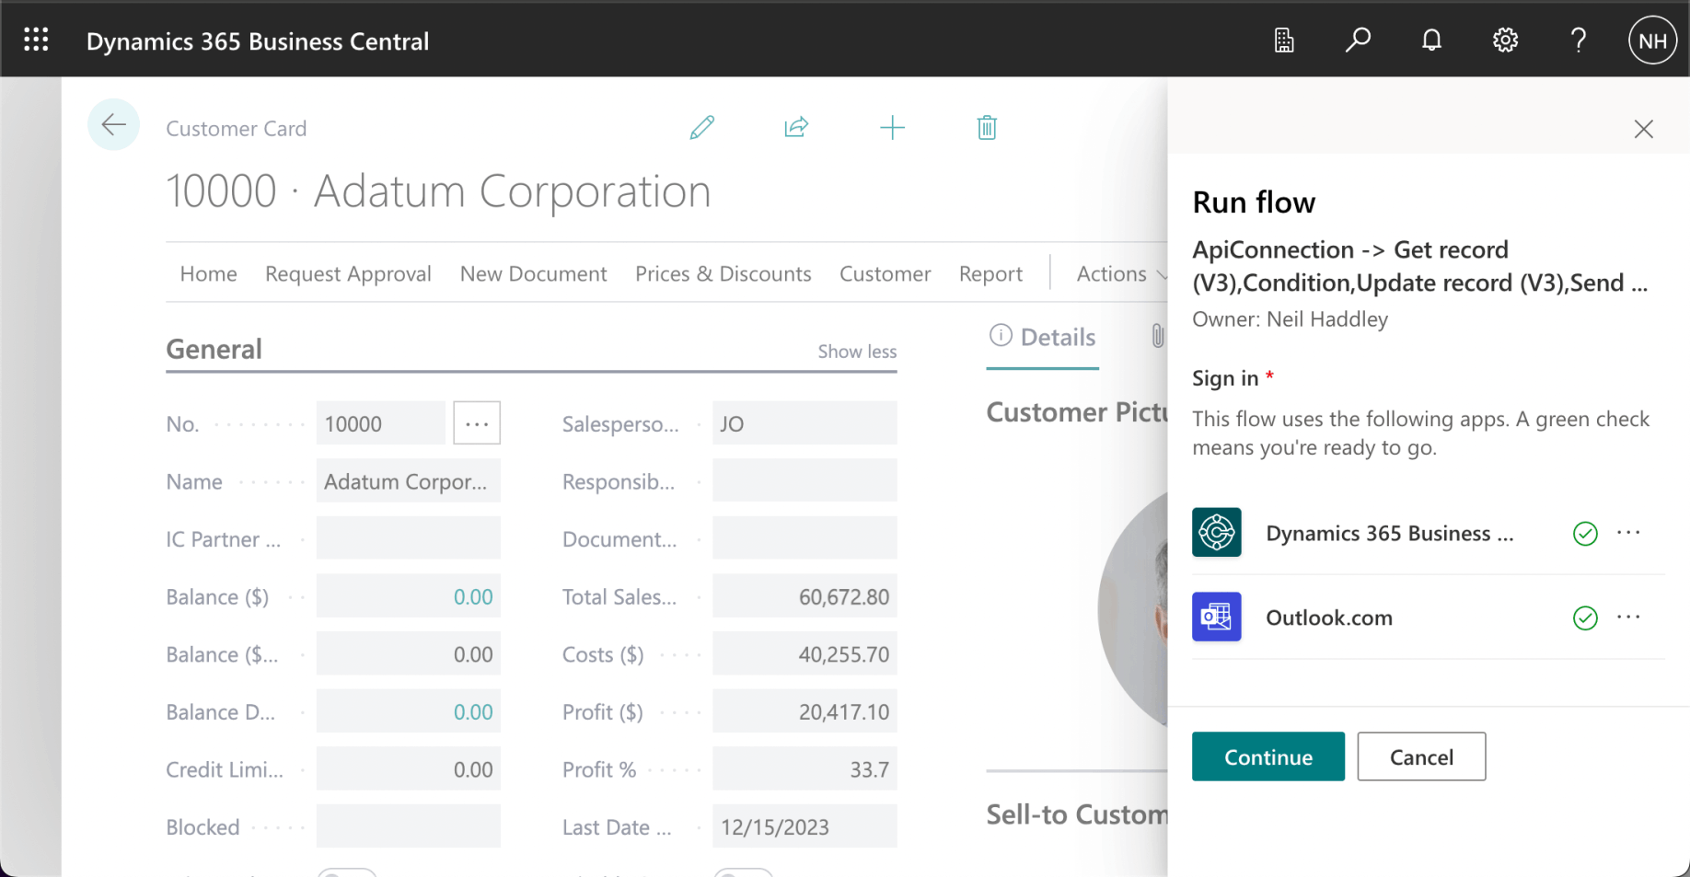Open notifications bell
This screenshot has width=1690, height=877.
(1431, 40)
